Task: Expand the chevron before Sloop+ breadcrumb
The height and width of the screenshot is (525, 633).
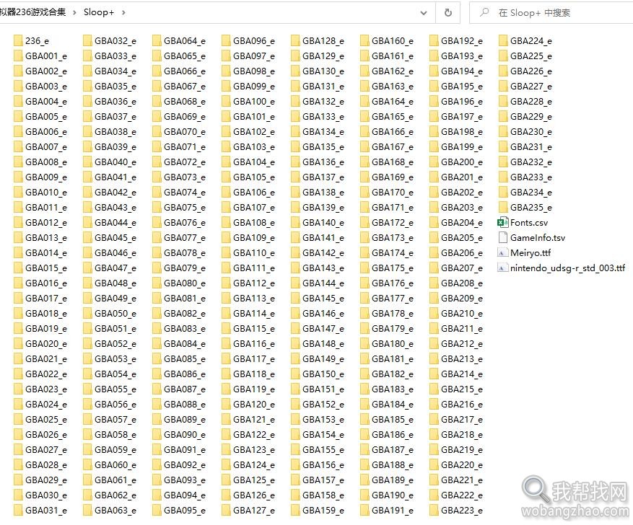Action: coord(74,12)
